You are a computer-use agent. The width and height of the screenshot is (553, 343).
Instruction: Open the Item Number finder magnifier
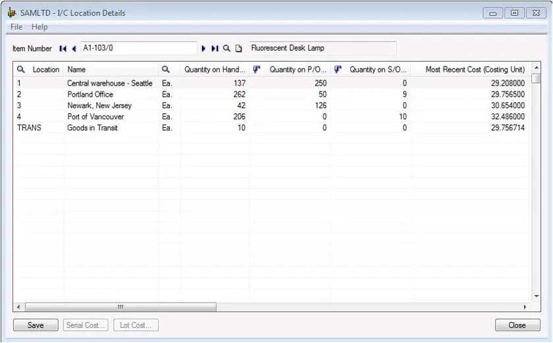[x=226, y=48]
